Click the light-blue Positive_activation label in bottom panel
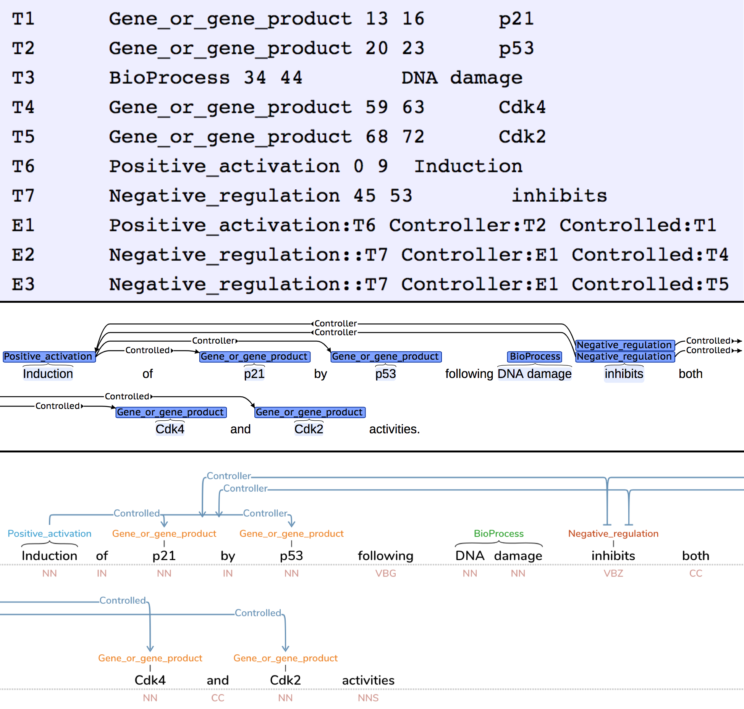 click(x=50, y=533)
